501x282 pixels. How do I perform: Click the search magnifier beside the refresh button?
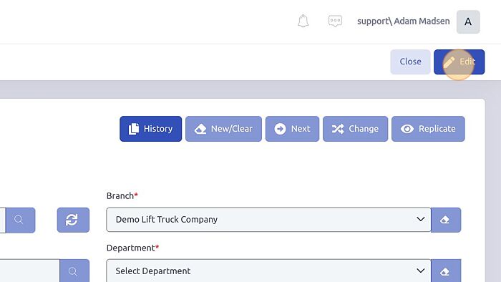20,220
